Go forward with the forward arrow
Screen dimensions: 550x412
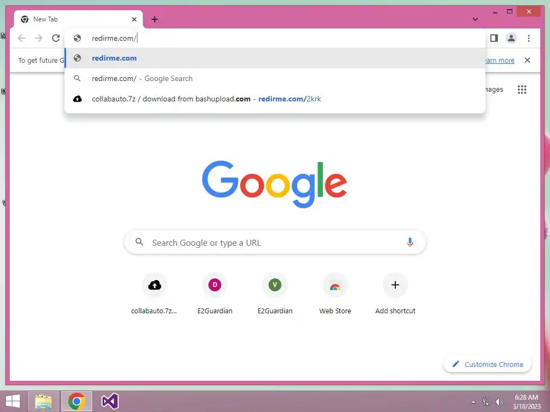click(x=39, y=38)
